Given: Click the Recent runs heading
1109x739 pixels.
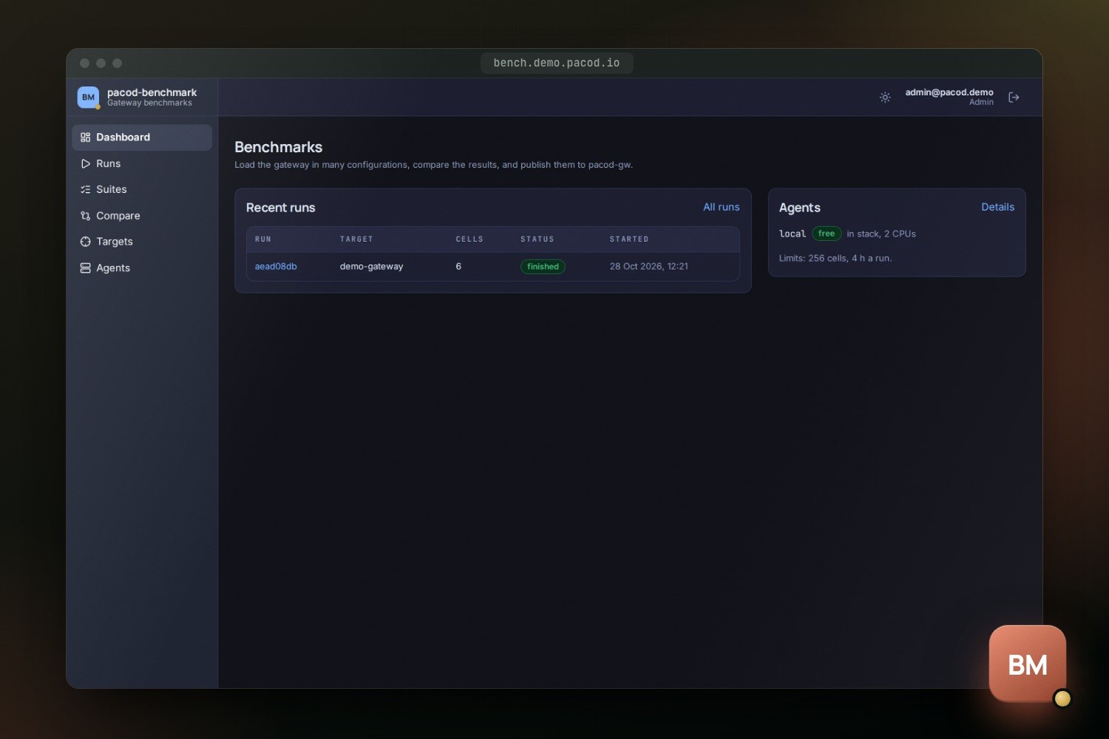Looking at the screenshot, I should [280, 208].
